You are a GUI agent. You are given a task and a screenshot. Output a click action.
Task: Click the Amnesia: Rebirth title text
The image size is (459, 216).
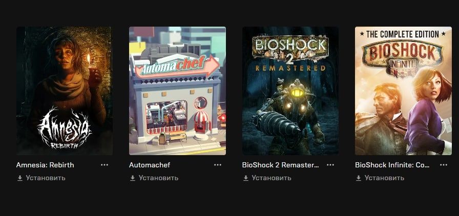pos(45,165)
